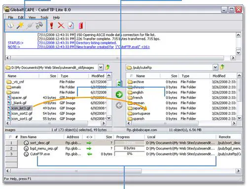
Task: Click the green Upload arrow button
Action: [119, 94]
